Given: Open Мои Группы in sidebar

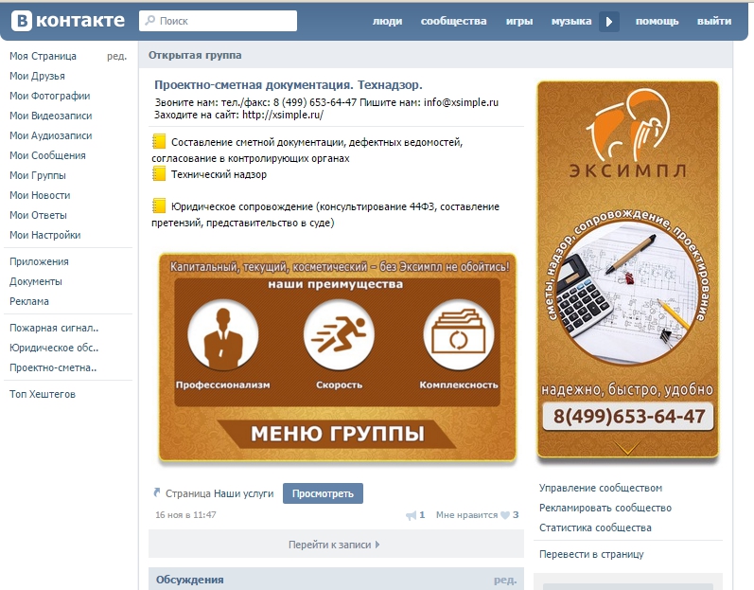Looking at the screenshot, I should 38,175.
